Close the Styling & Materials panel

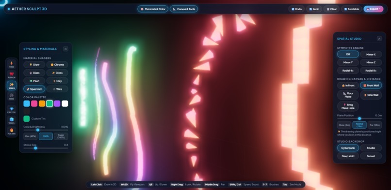65,49
